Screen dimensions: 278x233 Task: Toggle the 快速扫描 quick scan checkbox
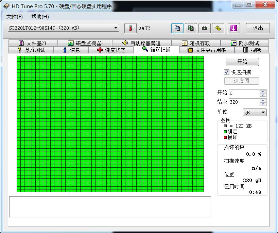tap(227, 72)
